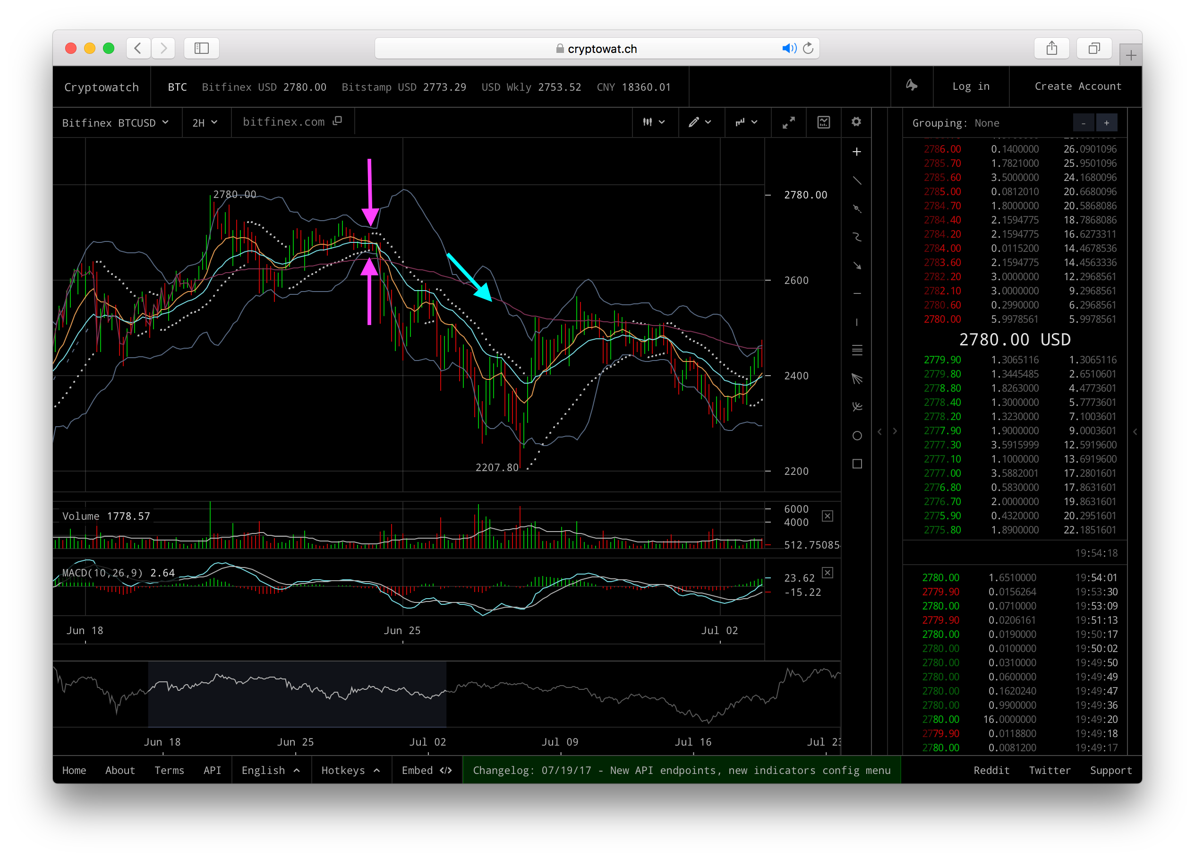Image resolution: width=1195 pixels, height=859 pixels.
Task: Open the 2H timeframe dropdown
Action: (205, 123)
